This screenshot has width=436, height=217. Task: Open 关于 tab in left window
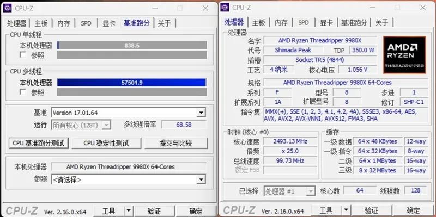click(x=165, y=23)
